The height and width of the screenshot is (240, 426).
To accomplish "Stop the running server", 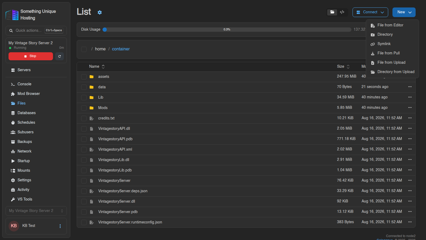I will point(31,56).
